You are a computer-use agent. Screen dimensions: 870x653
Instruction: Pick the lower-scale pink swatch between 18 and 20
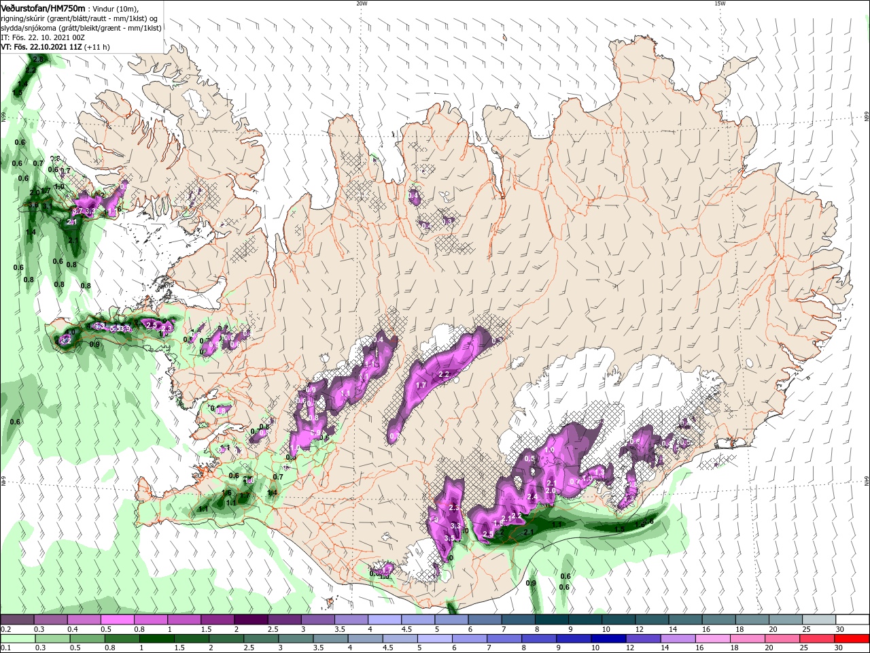(x=748, y=639)
